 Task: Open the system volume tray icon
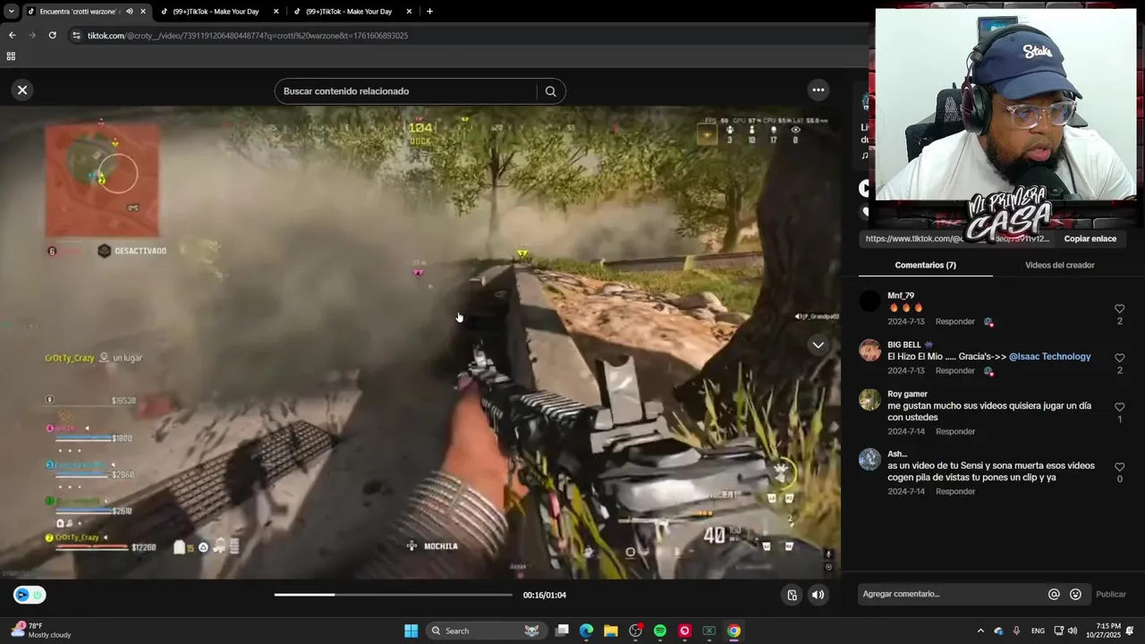point(1072,631)
